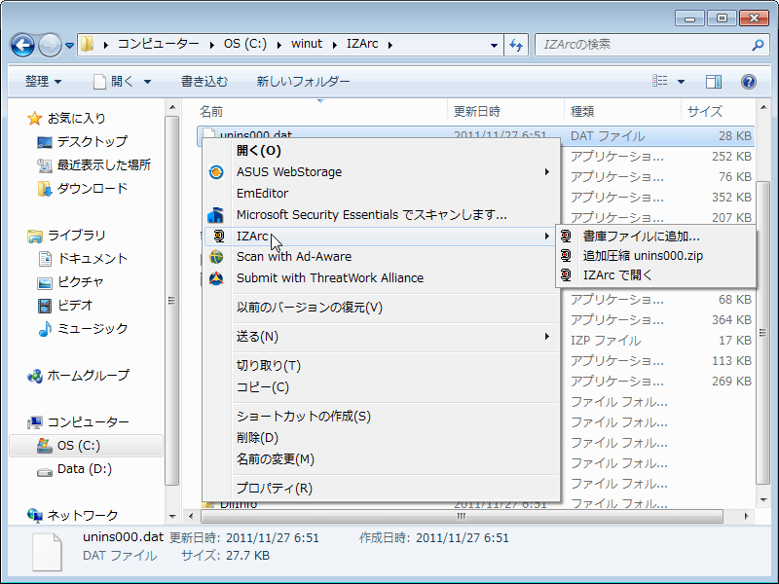Open ダウンロード in the sidebar

pyautogui.click(x=83, y=189)
